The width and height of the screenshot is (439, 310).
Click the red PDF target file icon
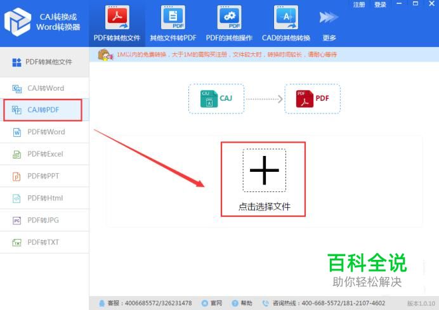point(305,98)
